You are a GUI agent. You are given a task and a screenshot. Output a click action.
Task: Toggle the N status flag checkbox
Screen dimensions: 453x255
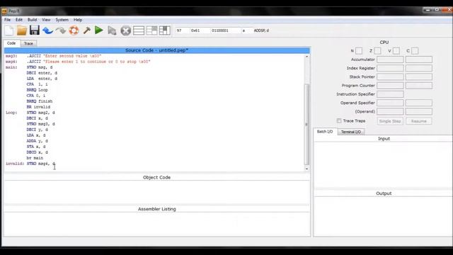(x=359, y=51)
